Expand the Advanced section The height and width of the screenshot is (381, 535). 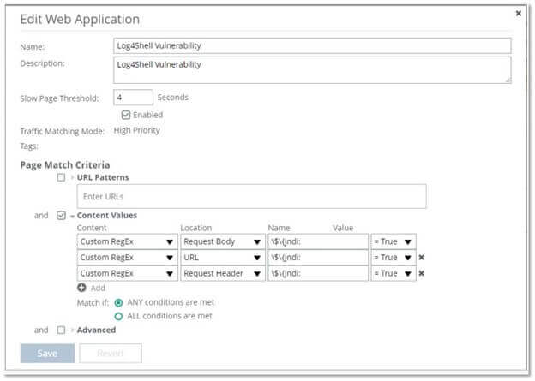tap(72, 330)
